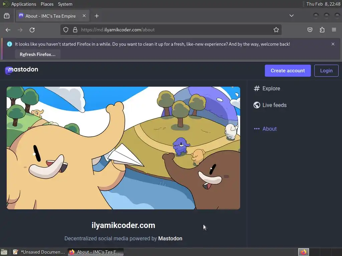Screen dimensions: 342x256
Task: Open a new tab with plus button
Action: (97, 16)
